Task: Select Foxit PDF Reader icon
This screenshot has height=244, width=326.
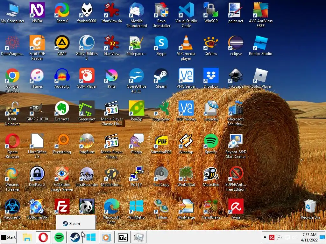Action: click(x=37, y=48)
